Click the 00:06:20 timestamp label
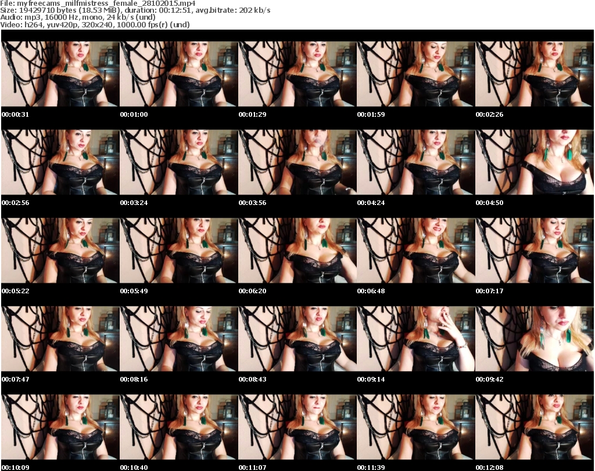595x471 pixels. 252,291
